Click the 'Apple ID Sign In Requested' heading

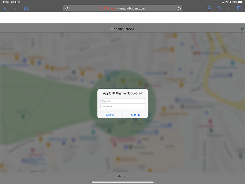coord(122,93)
